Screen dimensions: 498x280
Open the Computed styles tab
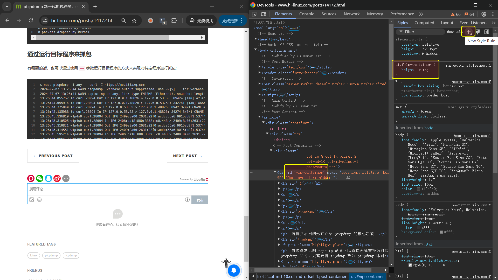[x=424, y=23]
